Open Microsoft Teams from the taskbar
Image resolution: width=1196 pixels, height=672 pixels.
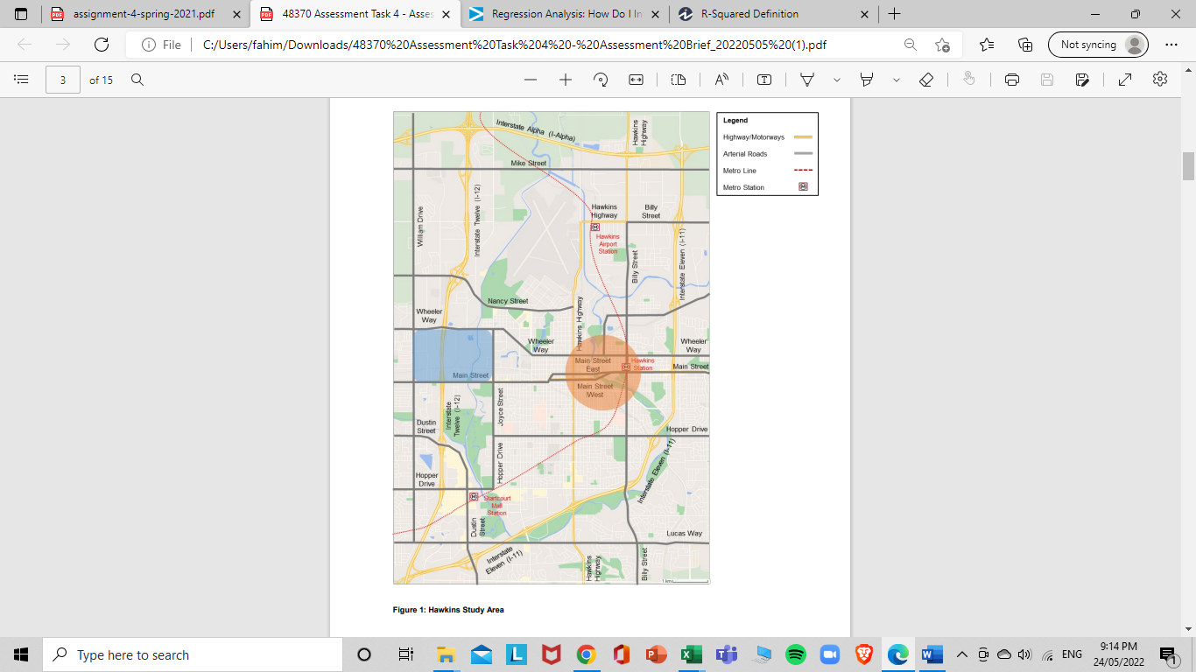coord(726,654)
